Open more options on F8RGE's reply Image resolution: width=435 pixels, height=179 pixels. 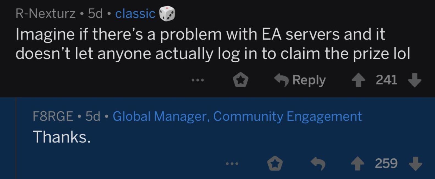232,164
